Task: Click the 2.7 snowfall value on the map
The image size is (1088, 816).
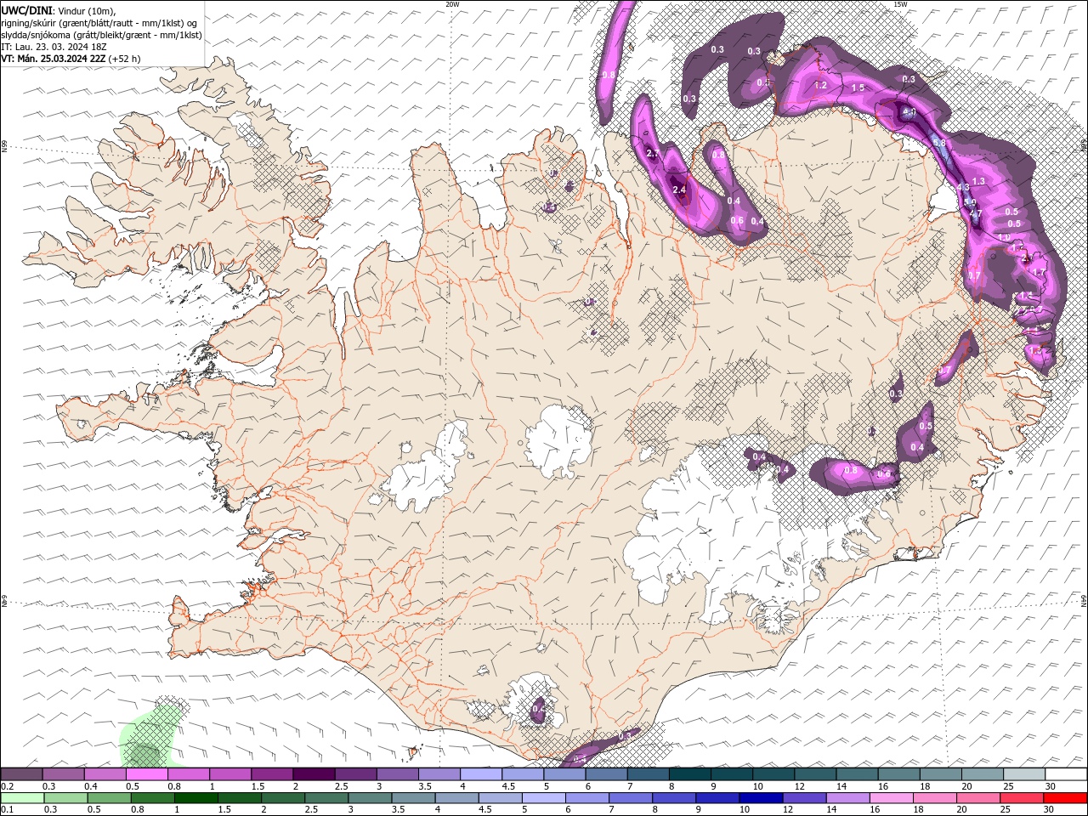Action: coord(653,153)
